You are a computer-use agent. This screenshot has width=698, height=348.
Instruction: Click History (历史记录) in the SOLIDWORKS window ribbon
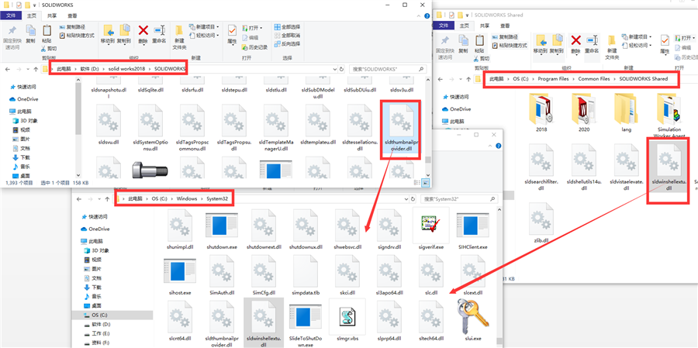coord(254,47)
